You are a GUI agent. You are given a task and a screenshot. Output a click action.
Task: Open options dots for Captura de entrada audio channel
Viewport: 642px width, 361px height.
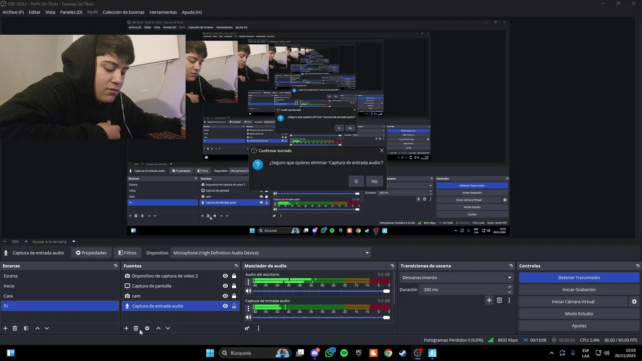(248, 309)
